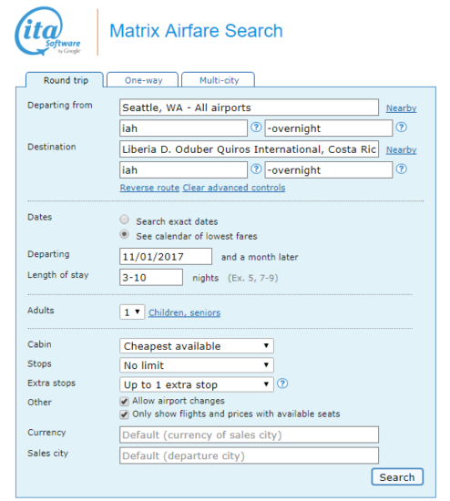Open the Adults count dropdown

132,312
